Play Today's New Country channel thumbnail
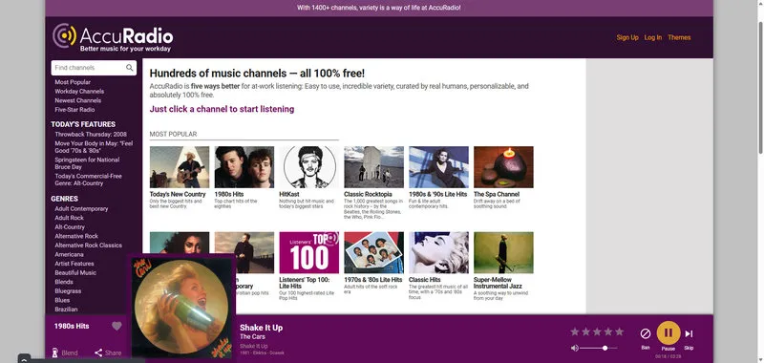Viewport: 764px width, 363px height. (x=180, y=167)
